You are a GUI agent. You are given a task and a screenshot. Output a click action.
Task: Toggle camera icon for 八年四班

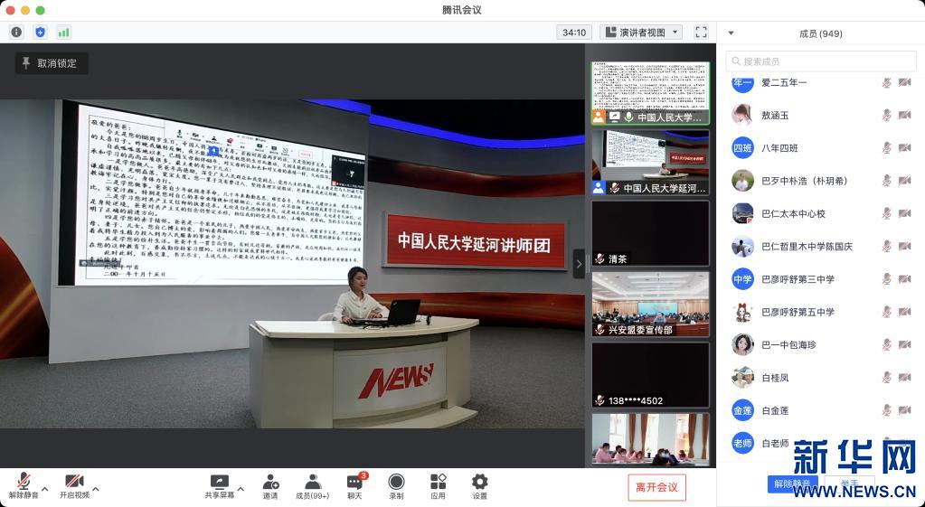click(905, 148)
